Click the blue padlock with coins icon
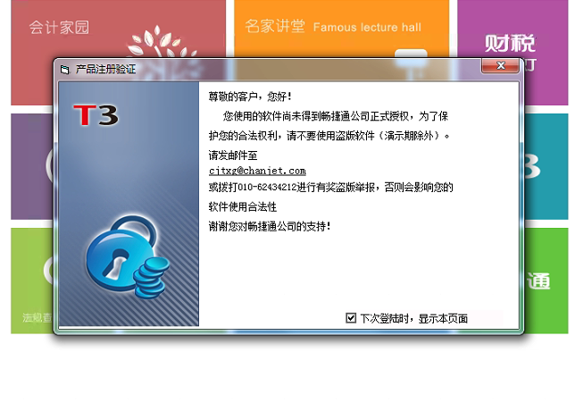Screen dimensions: 575x411 pyautogui.click(x=128, y=257)
